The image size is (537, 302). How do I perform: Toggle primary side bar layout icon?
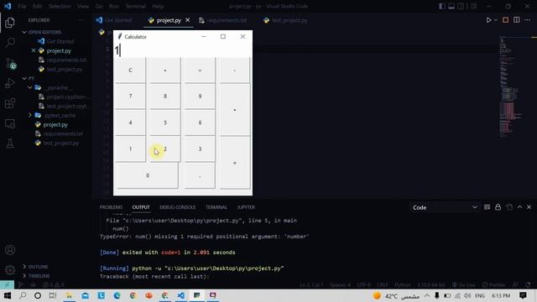(x=442, y=6)
